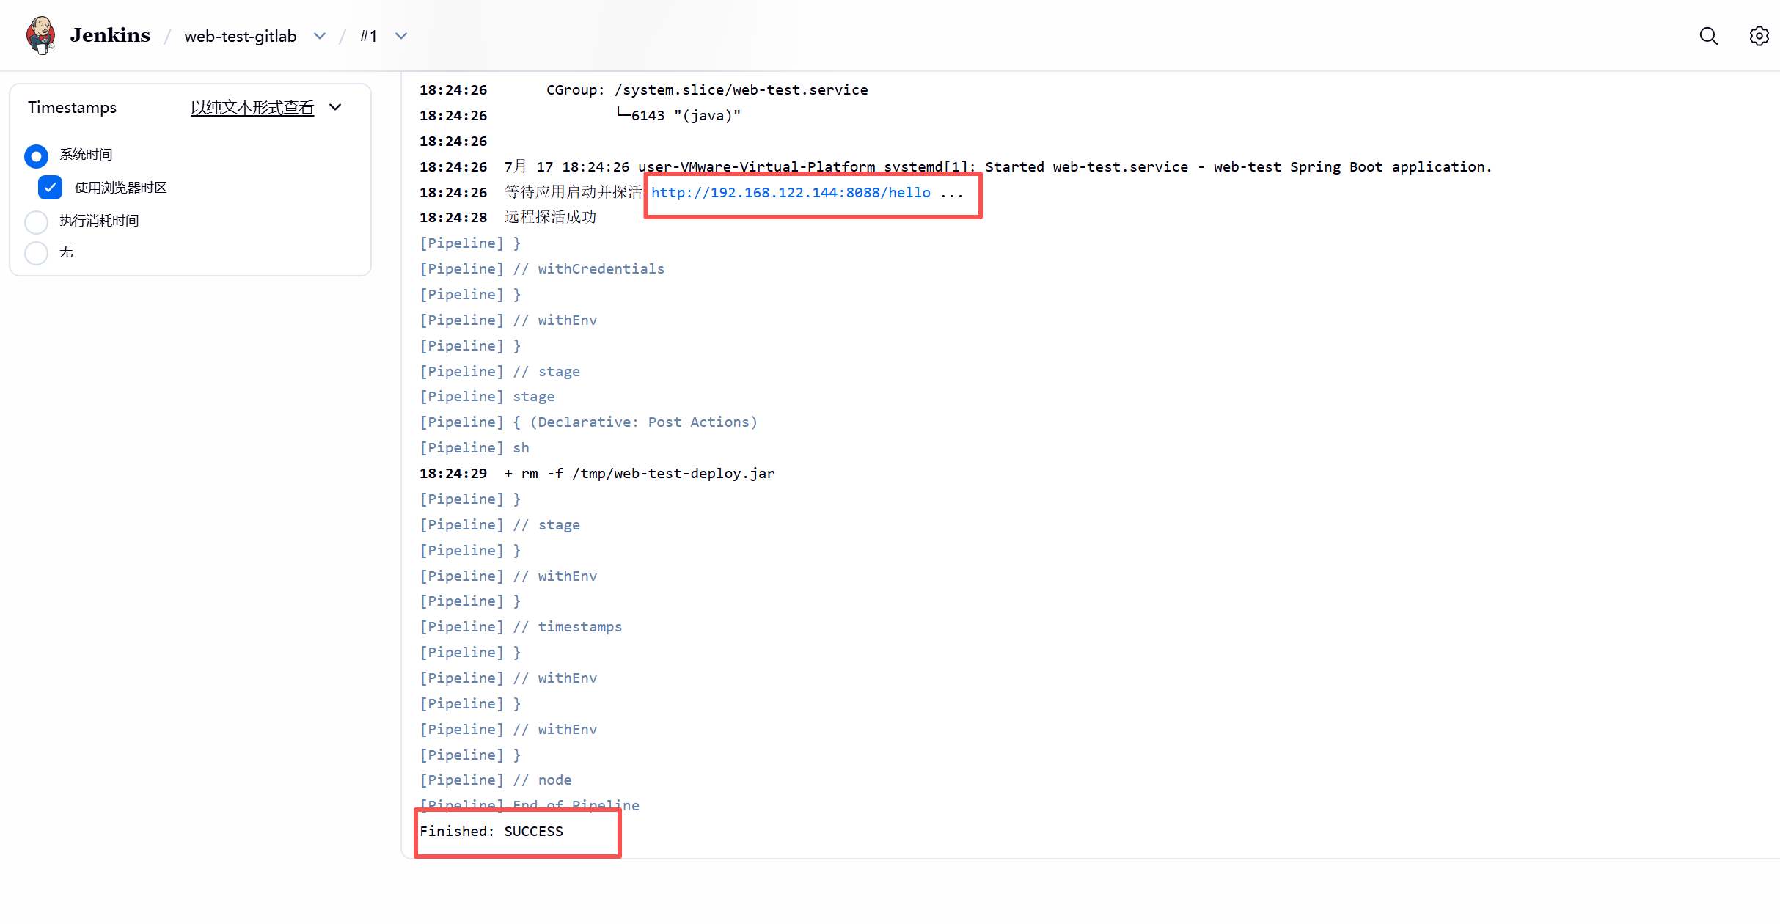Open the settings gear icon
This screenshot has width=1780, height=924.
pyautogui.click(x=1759, y=36)
